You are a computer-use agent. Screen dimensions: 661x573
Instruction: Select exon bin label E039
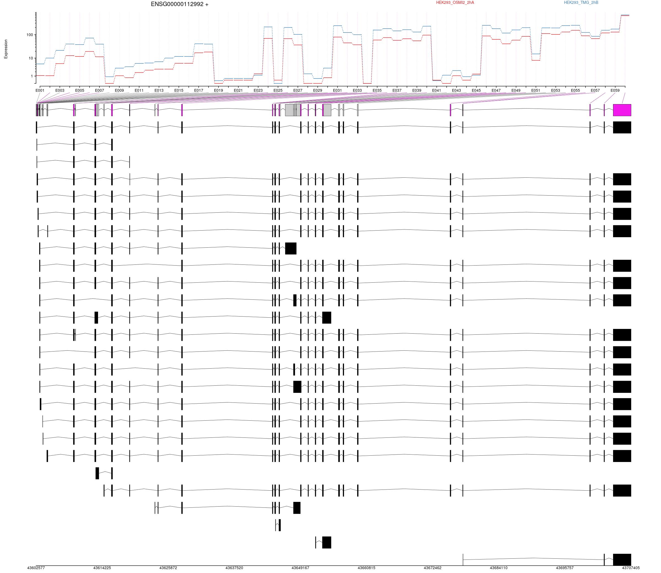coord(416,90)
